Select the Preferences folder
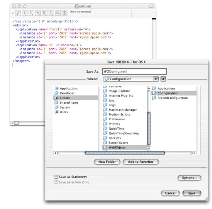Image resolution: width=212 pixels, height=209 pixels. tap(124, 119)
